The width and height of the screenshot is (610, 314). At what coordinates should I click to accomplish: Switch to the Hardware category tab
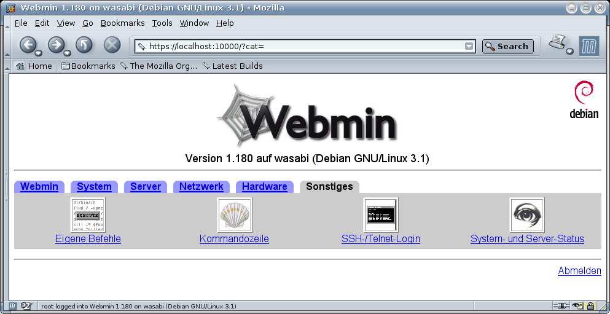click(265, 186)
